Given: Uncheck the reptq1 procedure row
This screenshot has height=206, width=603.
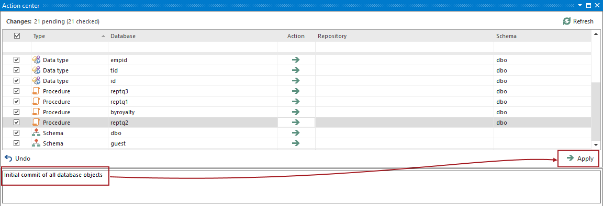Looking at the screenshot, I should [x=17, y=102].
